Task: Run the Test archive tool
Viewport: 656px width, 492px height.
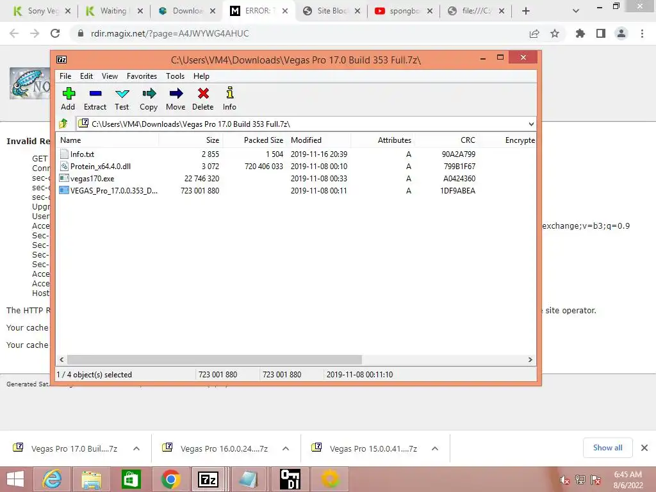Action: (122, 94)
